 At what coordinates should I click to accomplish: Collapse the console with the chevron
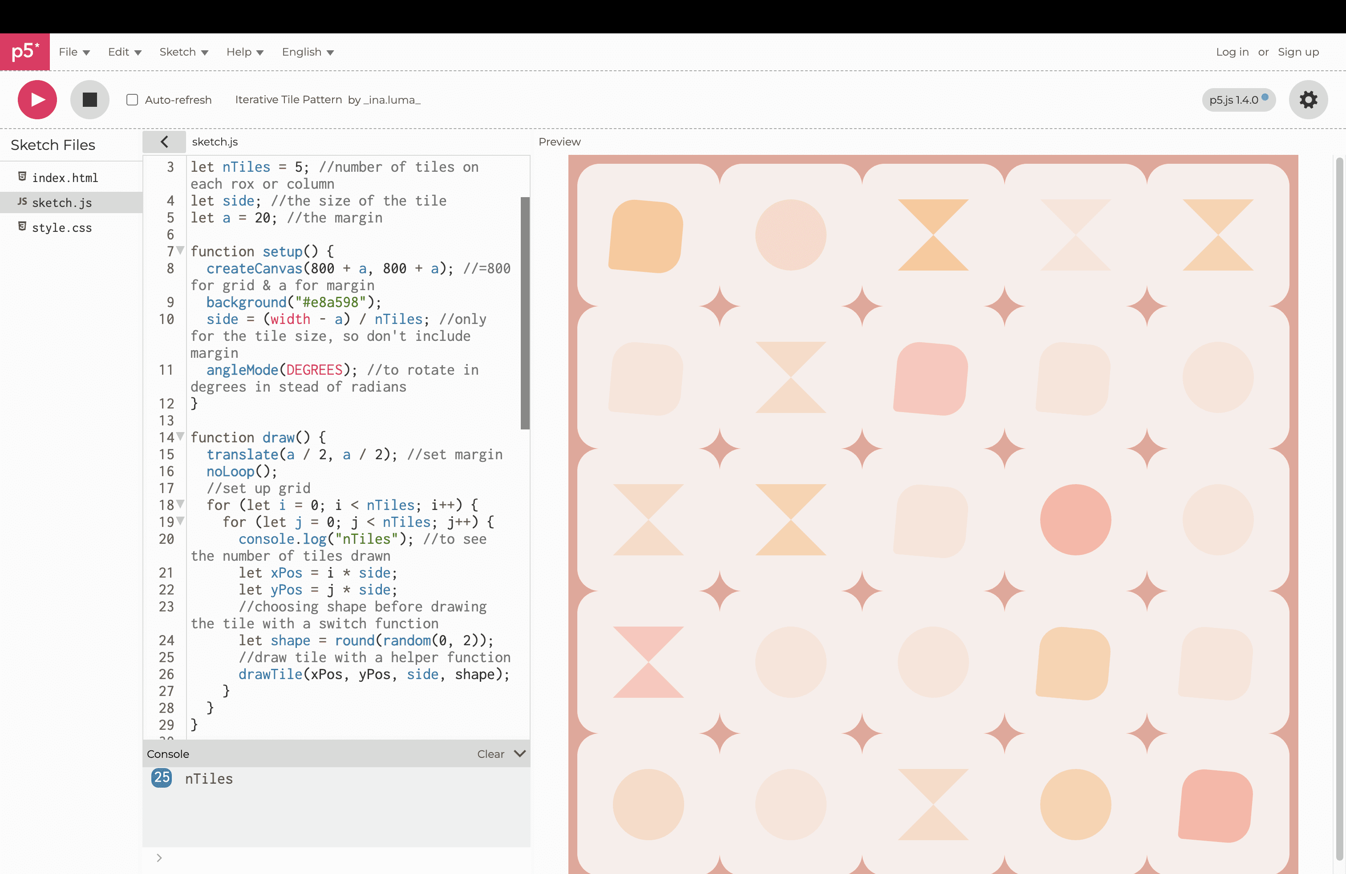coord(520,753)
